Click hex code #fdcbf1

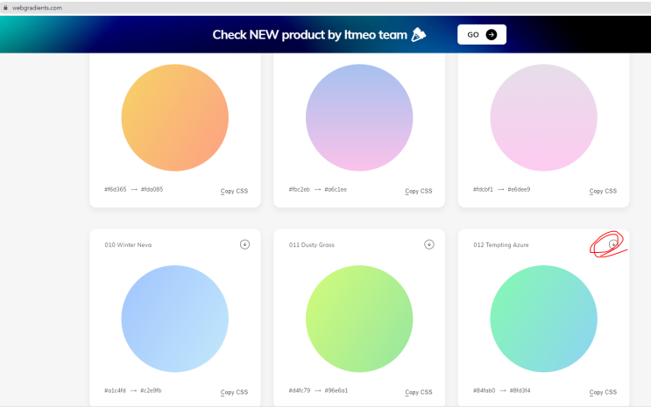click(x=483, y=189)
